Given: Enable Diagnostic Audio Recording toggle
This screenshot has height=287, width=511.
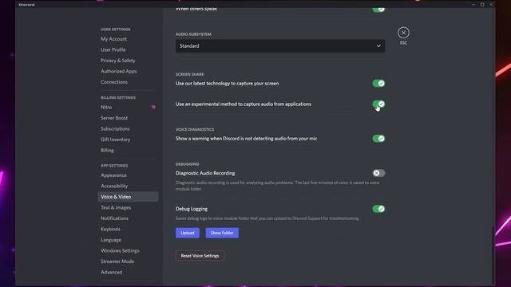Looking at the screenshot, I should tap(378, 173).
